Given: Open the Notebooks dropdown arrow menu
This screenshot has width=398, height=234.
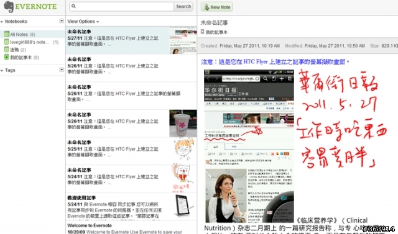Looking at the screenshot, I should pos(62,20).
